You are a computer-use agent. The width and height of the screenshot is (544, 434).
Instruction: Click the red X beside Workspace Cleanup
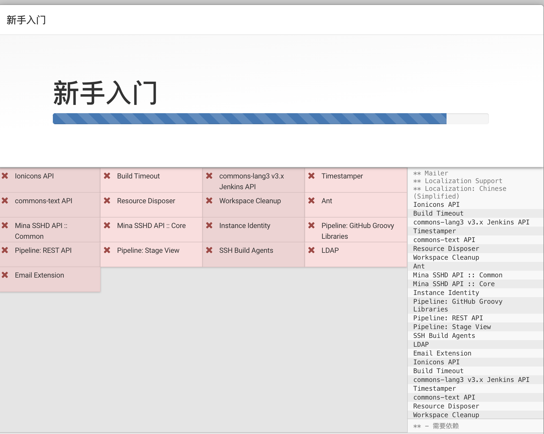[209, 200]
